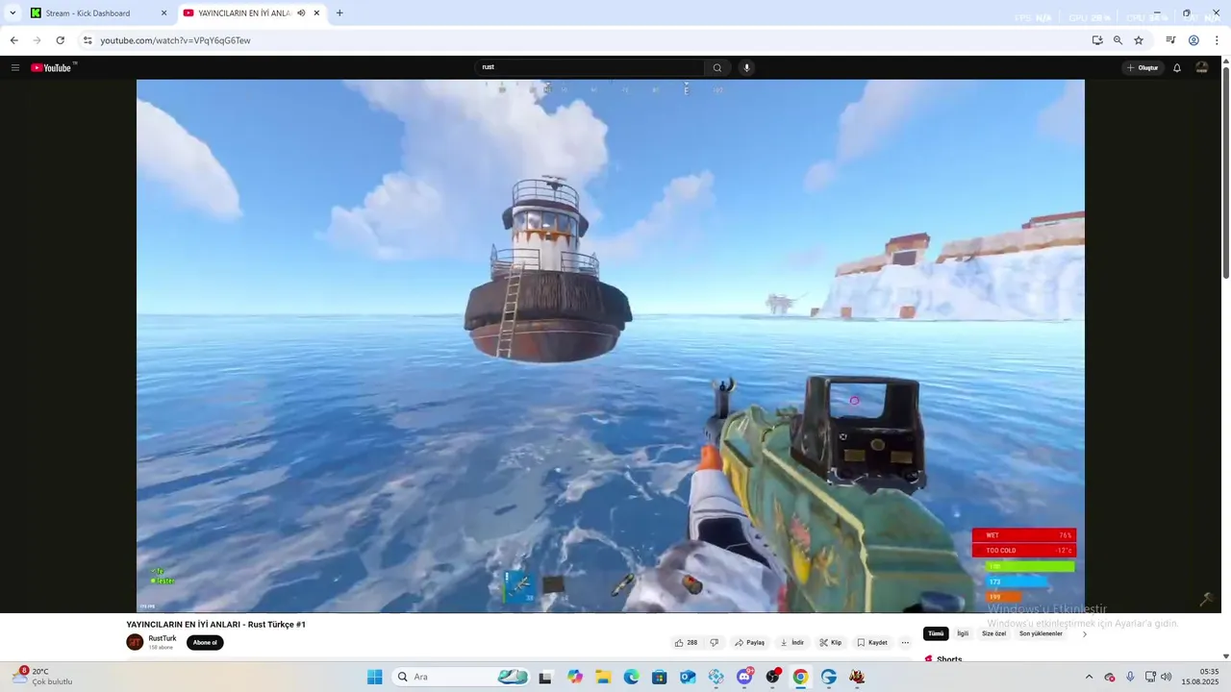View site information icon in address bar
This screenshot has width=1231, height=692.
[88, 40]
